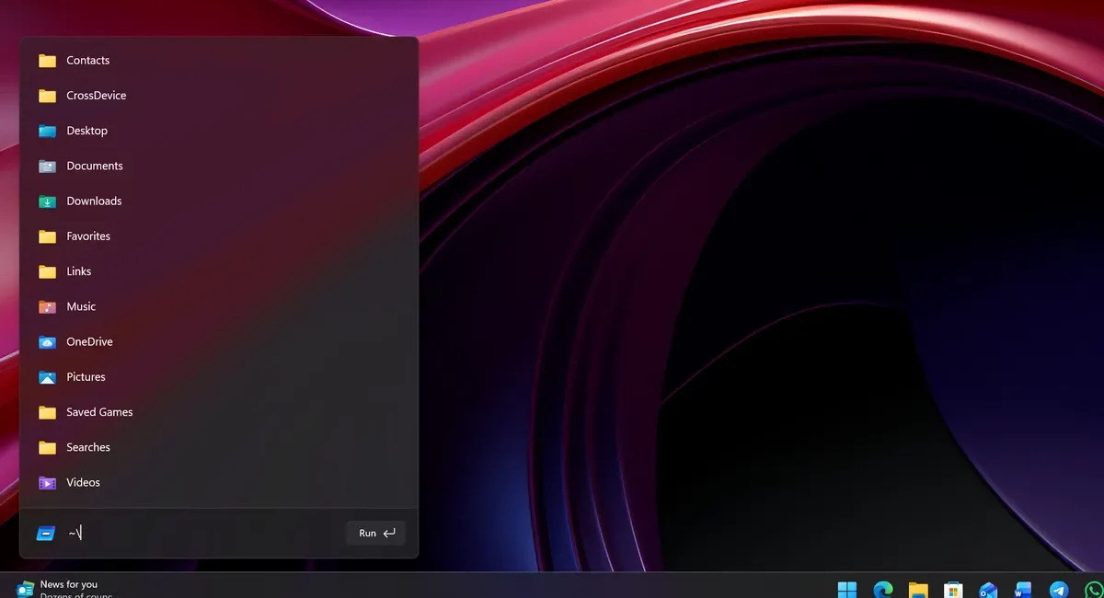Select the Music folder icon

[x=48, y=306]
